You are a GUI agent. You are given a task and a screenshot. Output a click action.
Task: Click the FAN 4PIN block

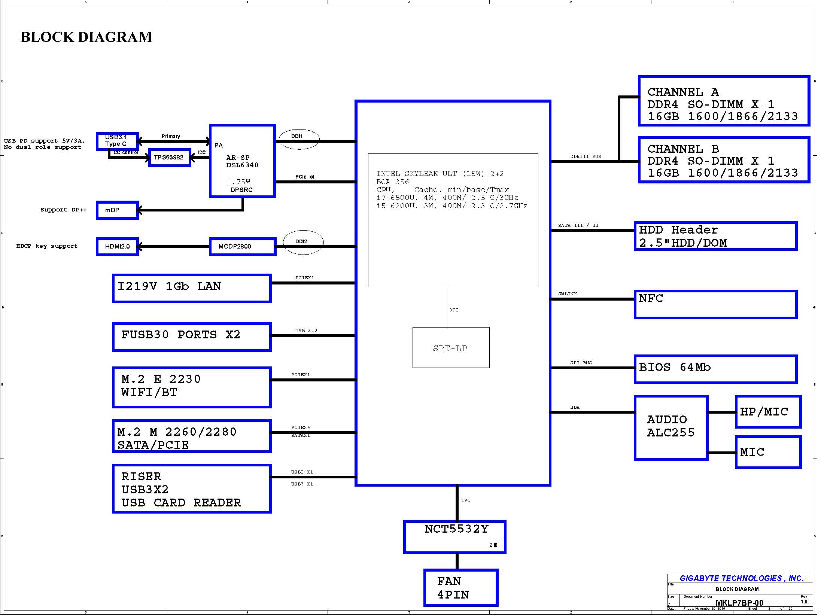460,587
